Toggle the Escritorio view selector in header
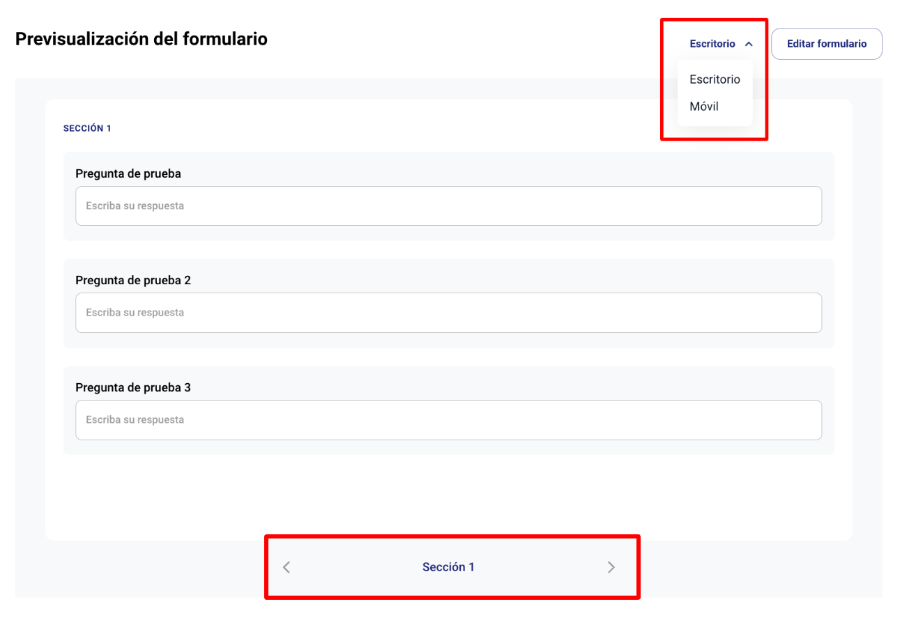The image size is (916, 620). pyautogui.click(x=712, y=44)
